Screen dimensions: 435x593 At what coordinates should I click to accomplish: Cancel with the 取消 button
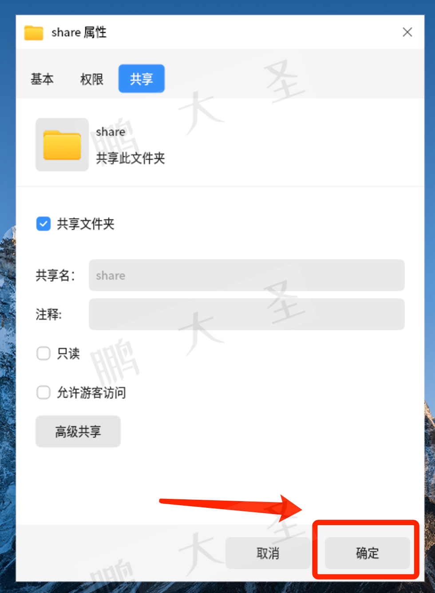[268, 553]
